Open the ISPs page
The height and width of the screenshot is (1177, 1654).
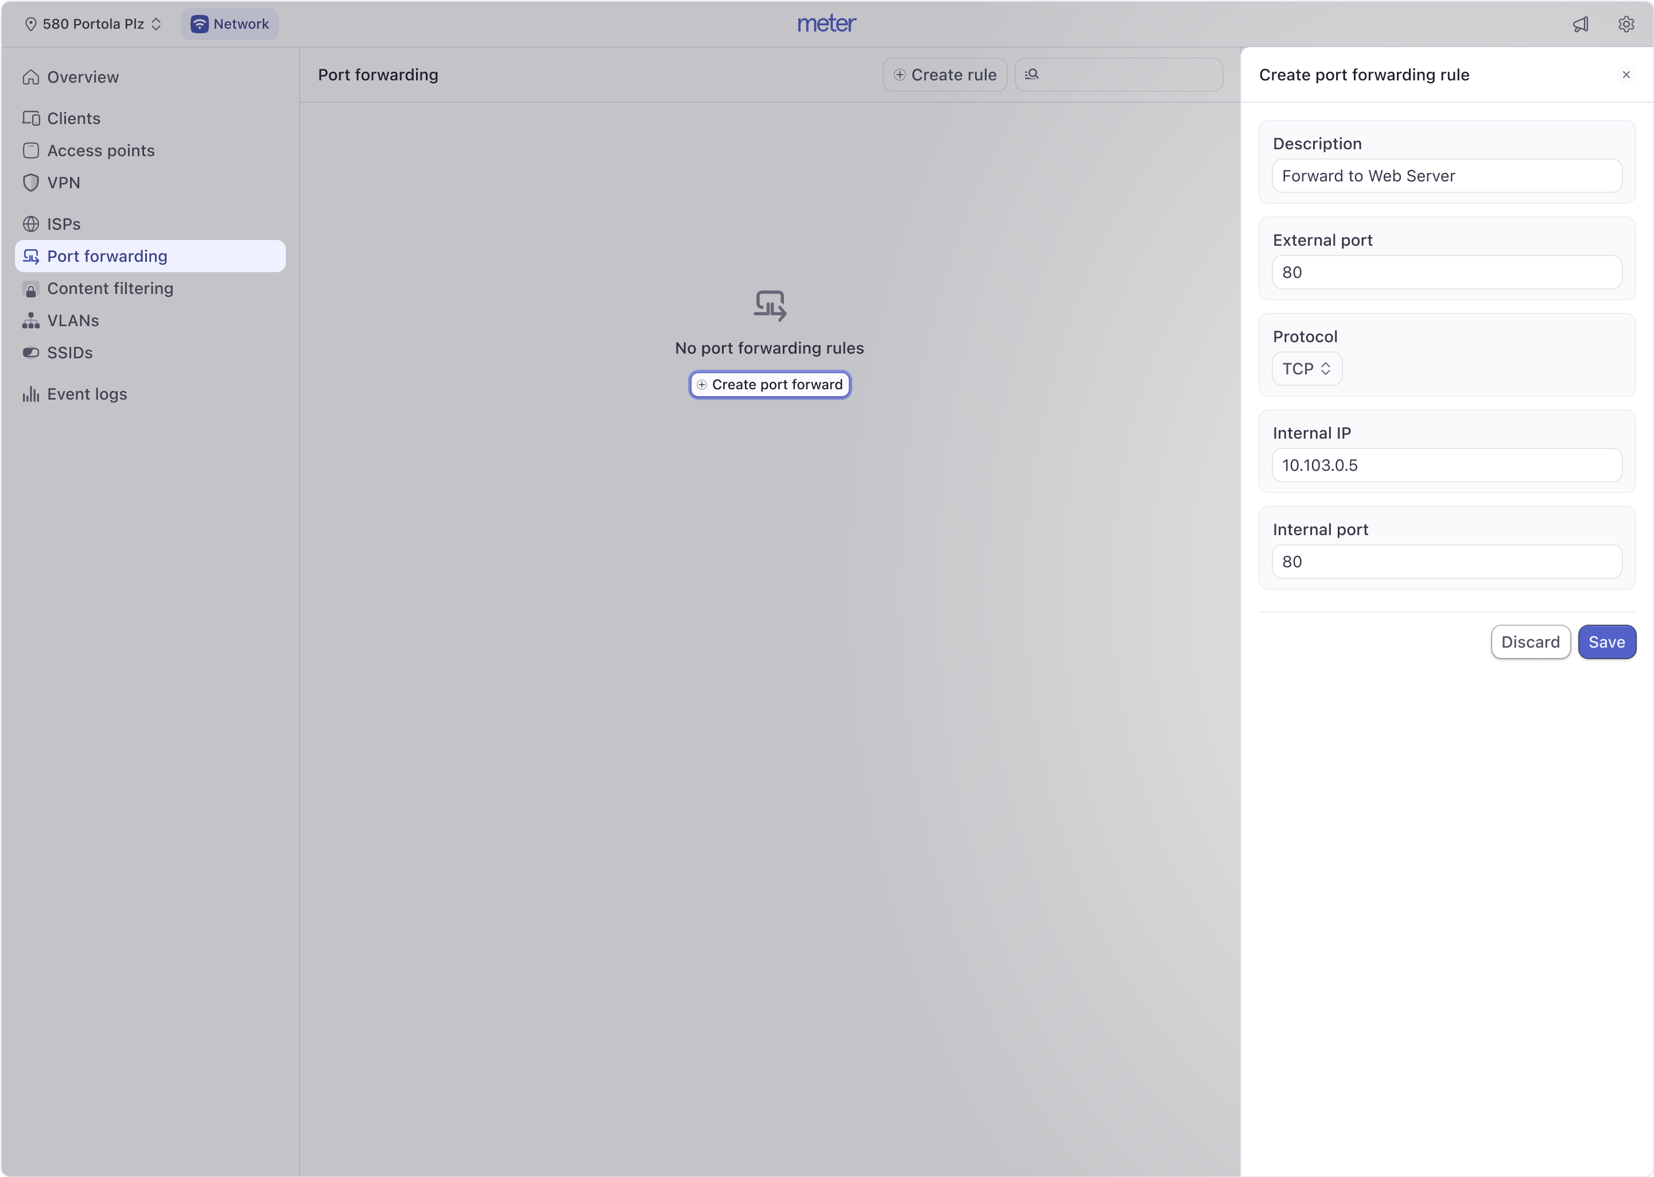click(150, 224)
